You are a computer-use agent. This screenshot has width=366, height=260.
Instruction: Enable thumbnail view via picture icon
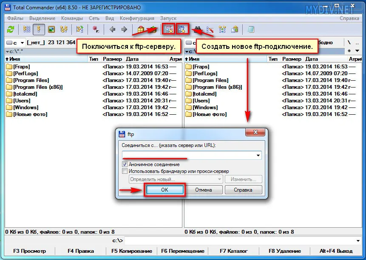coord(51,29)
